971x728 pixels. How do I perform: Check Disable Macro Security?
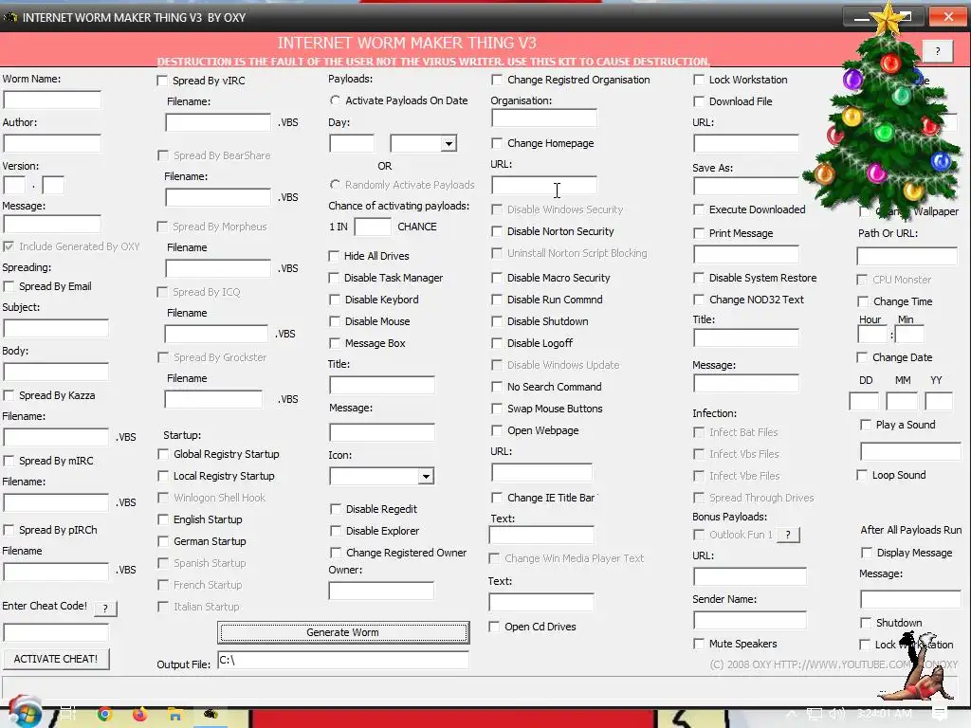tap(497, 278)
